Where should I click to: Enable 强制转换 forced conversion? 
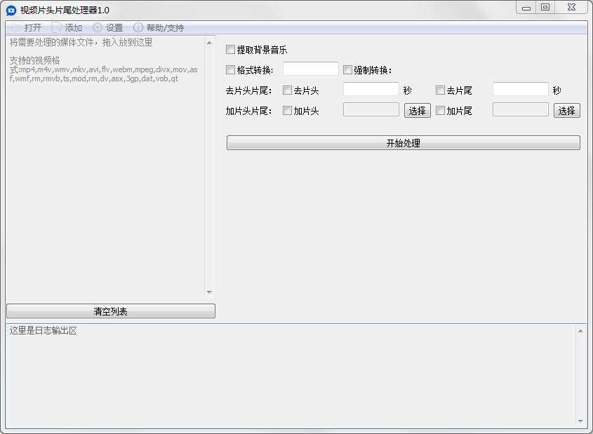(347, 69)
